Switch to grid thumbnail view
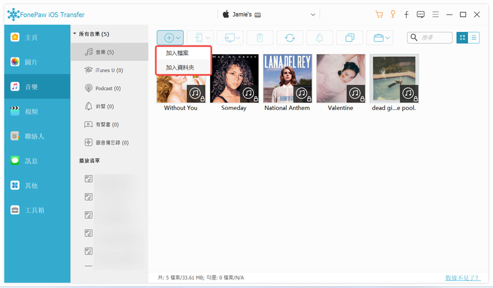Image resolution: width=493 pixels, height=288 pixels. (462, 38)
